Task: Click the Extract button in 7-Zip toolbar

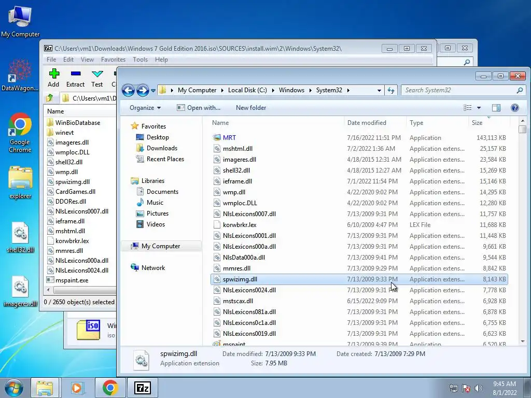Action: point(75,78)
